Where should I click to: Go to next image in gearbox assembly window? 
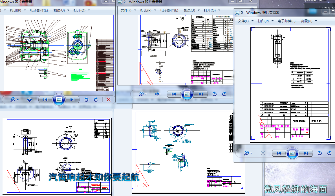[x=72, y=100]
